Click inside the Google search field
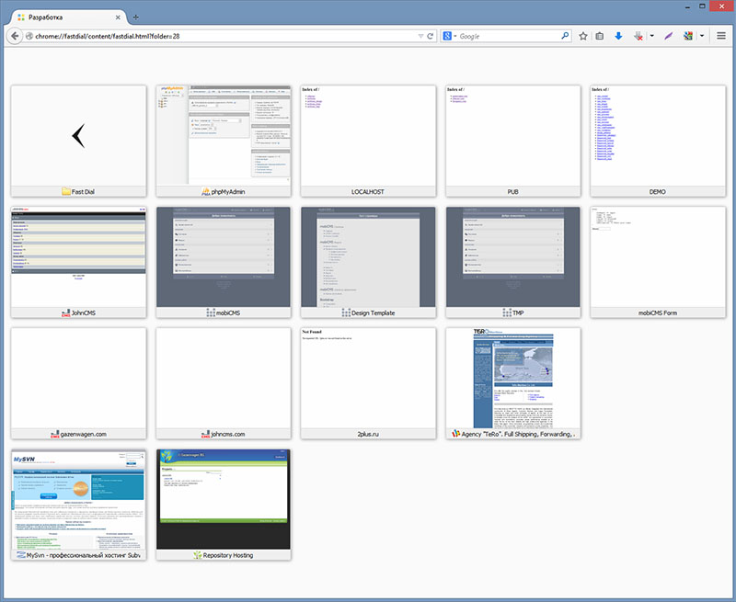The height and width of the screenshot is (602, 736). click(x=506, y=36)
